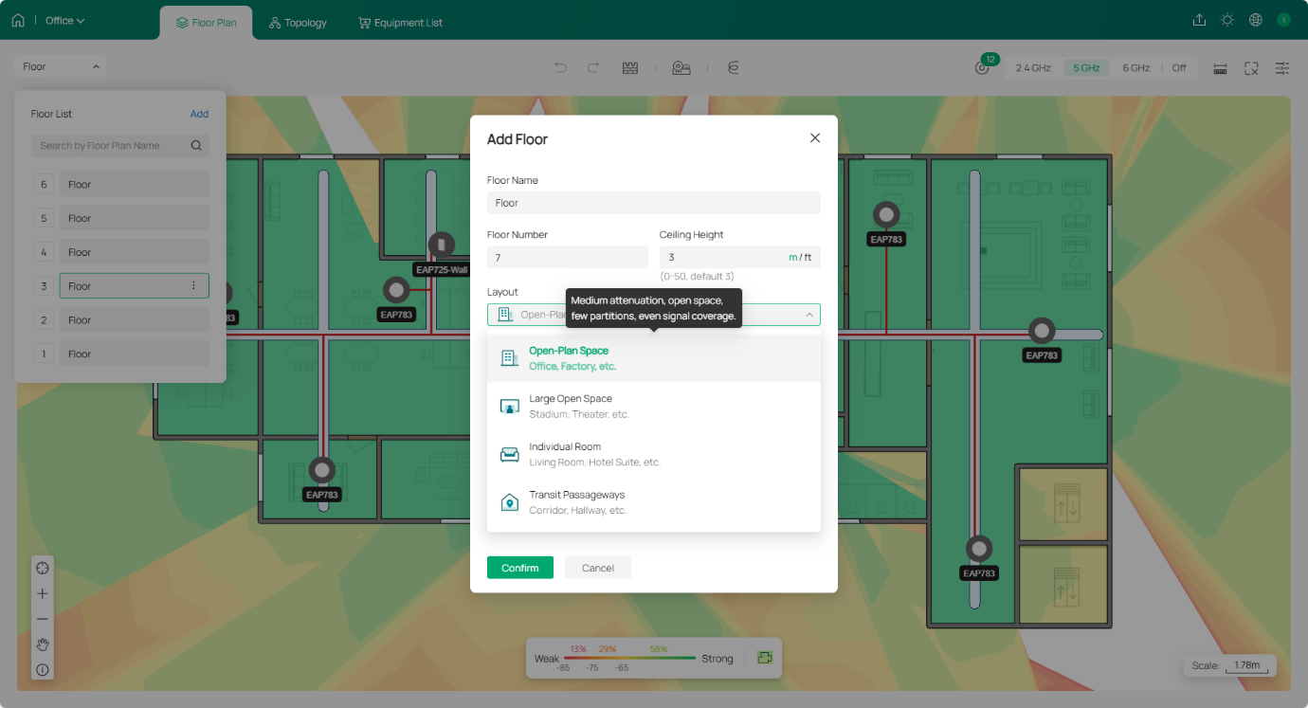This screenshot has width=1308, height=708.
Task: Switch heatmap to 6 GHz band
Action: [x=1135, y=68]
